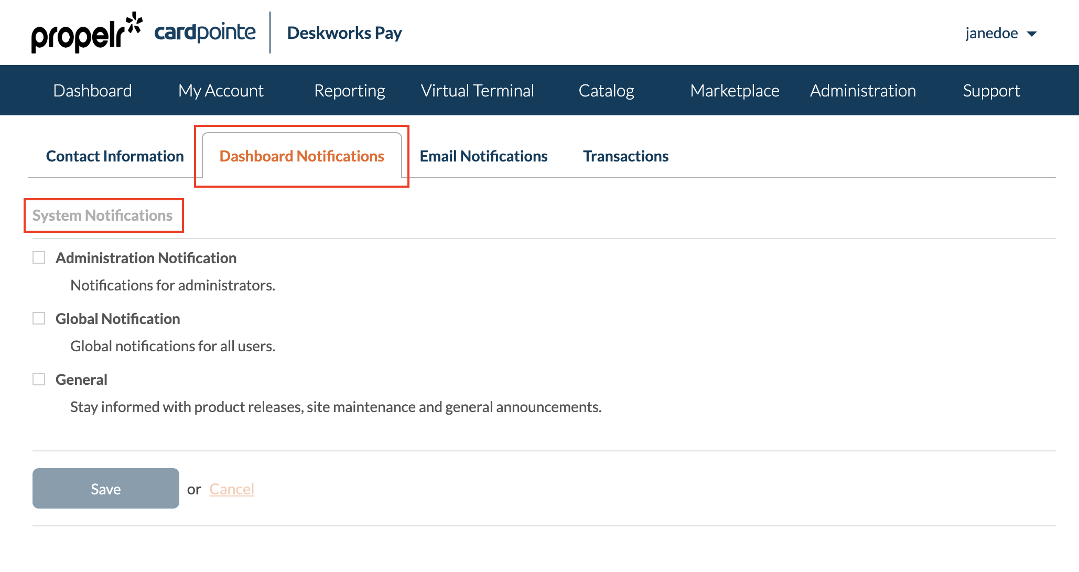Click the propelr logo
This screenshot has width=1079, height=572.
[x=87, y=33]
